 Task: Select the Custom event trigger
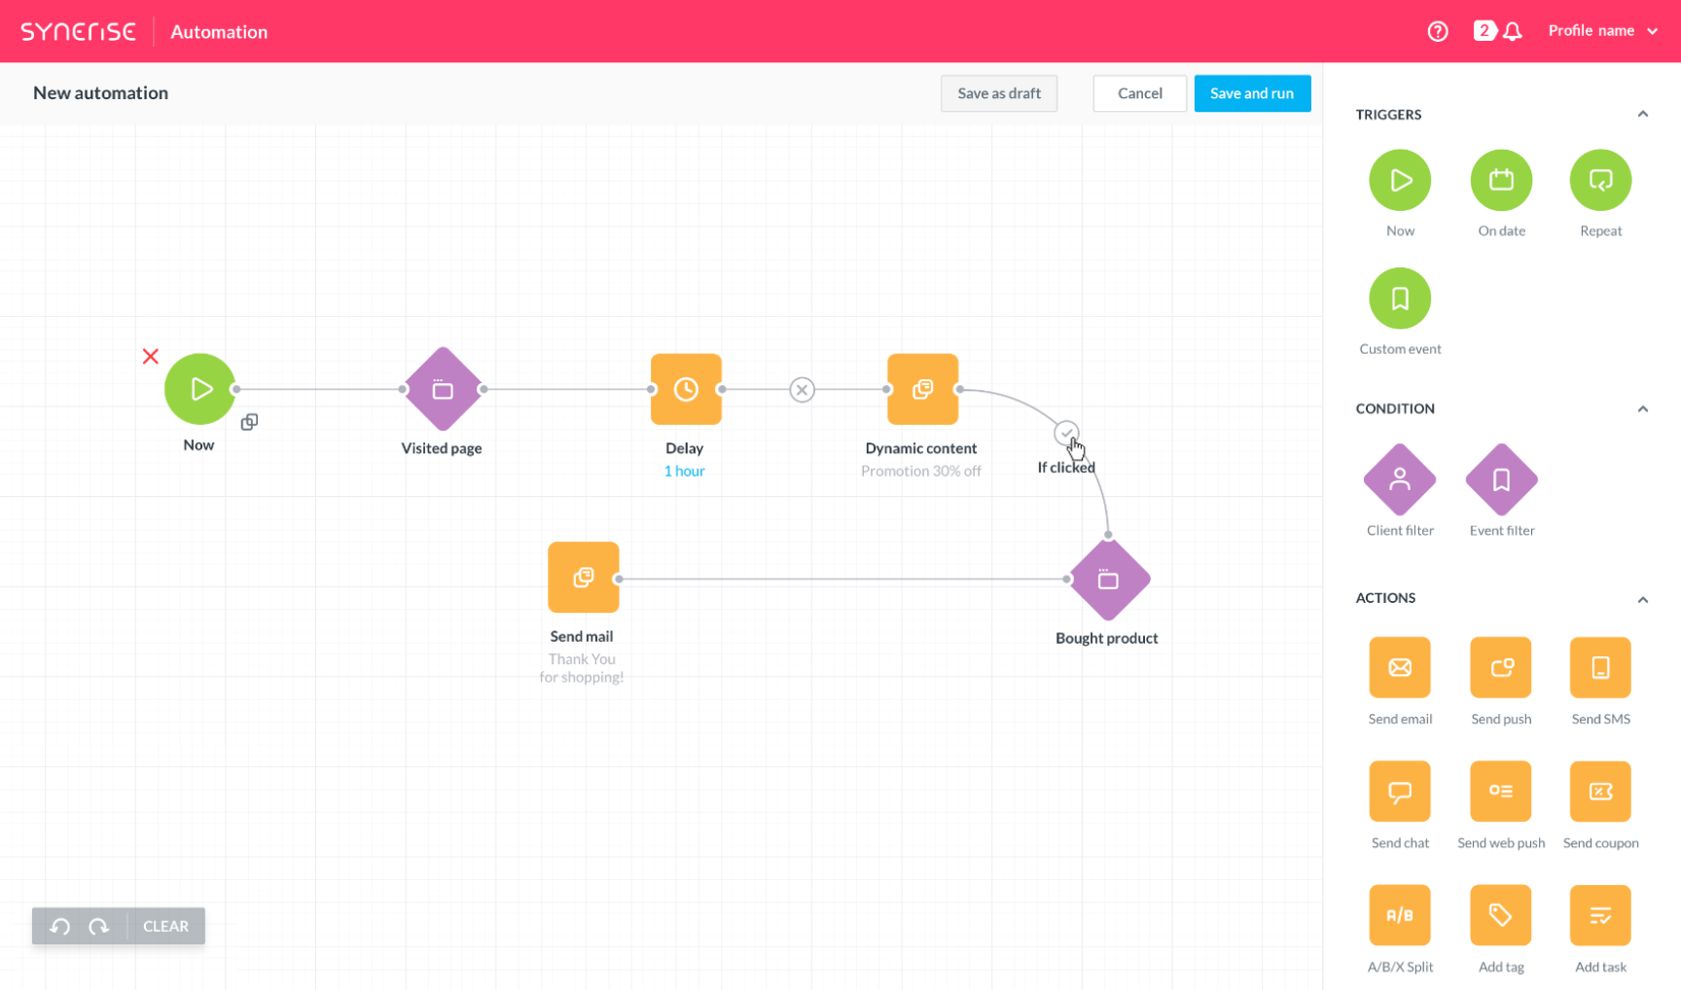pos(1399,299)
